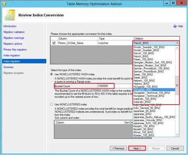Click the collation list scrollbar thumb
Image resolution: width=188 pixels, height=155 pixels.
[x=177, y=85]
